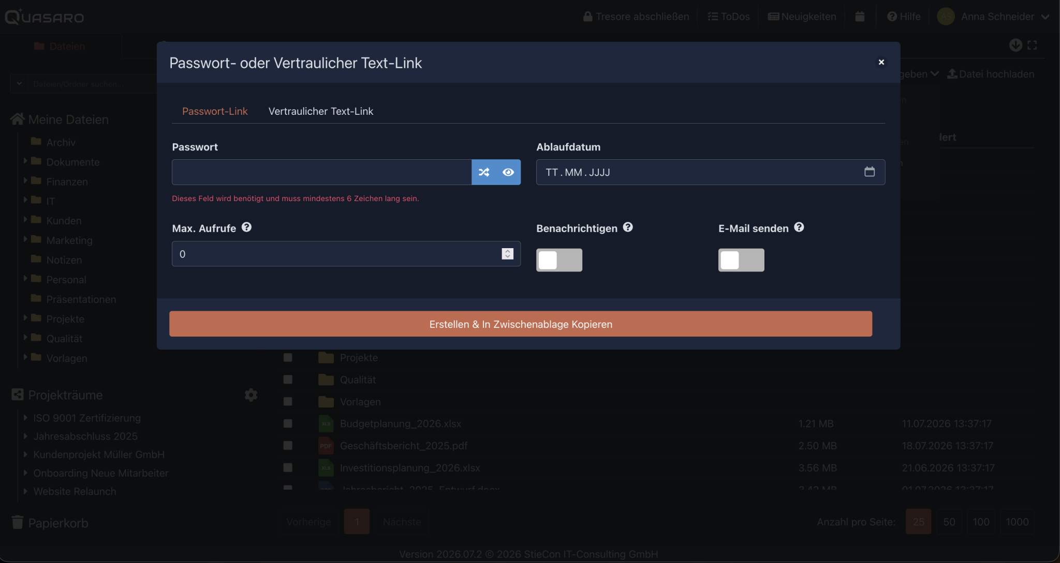Enable the Benachrichtigen switch
Viewport: 1060px width, 563px height.
(x=559, y=260)
